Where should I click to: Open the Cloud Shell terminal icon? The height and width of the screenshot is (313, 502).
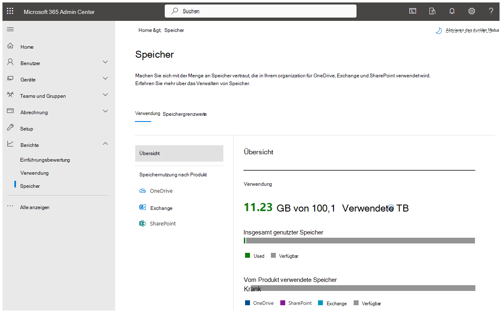pos(413,11)
